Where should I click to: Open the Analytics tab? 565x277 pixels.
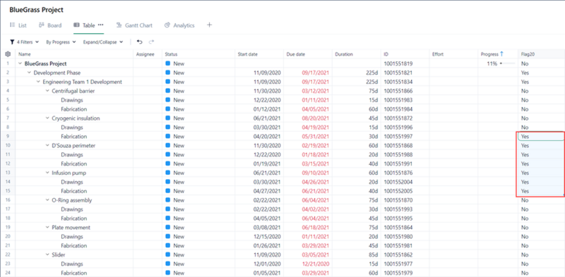[x=179, y=25]
